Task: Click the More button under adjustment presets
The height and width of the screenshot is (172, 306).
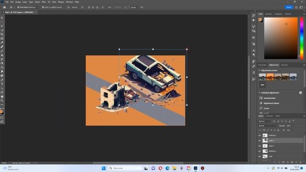Action: 262,85
